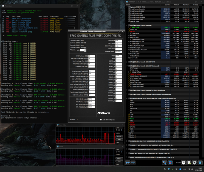Click the Core VIDs lightning icon in HWiNFO
Image resolution: width=204 pixels, height=172 pixels.
pyautogui.click(x=131, y=27)
